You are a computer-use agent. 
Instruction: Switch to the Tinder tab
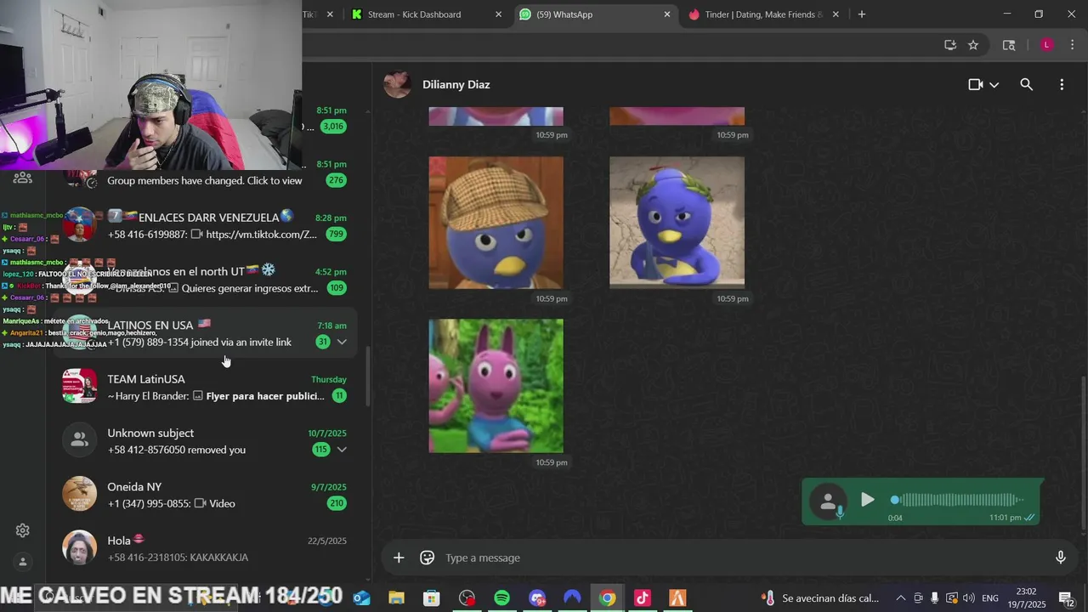point(763,14)
